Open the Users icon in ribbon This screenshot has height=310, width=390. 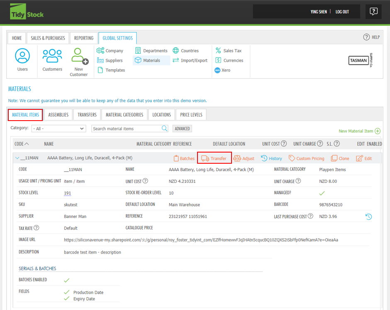point(22,56)
